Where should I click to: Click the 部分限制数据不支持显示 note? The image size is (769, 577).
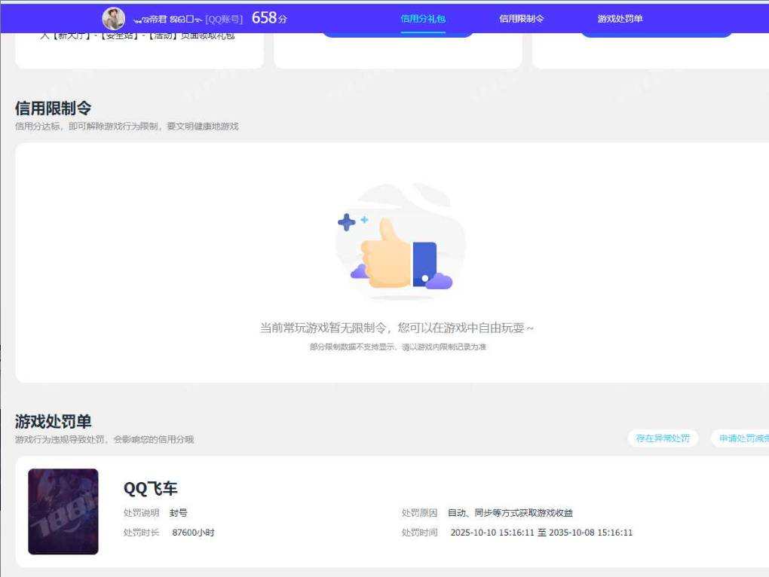398,347
